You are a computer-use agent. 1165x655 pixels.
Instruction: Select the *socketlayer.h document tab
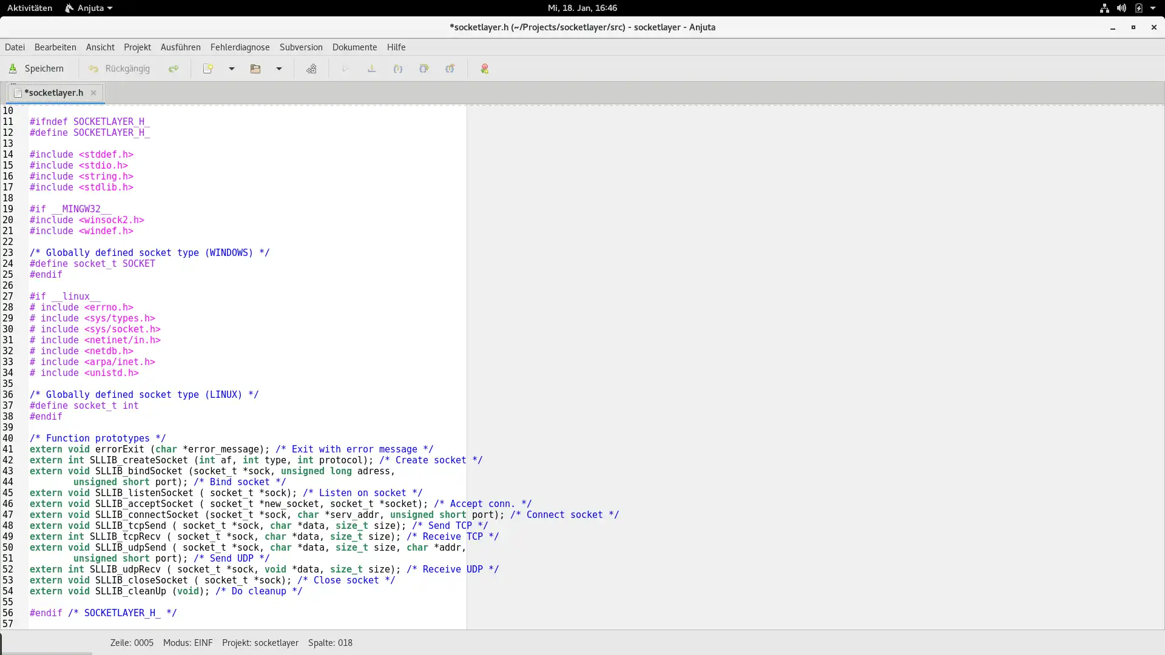click(53, 93)
